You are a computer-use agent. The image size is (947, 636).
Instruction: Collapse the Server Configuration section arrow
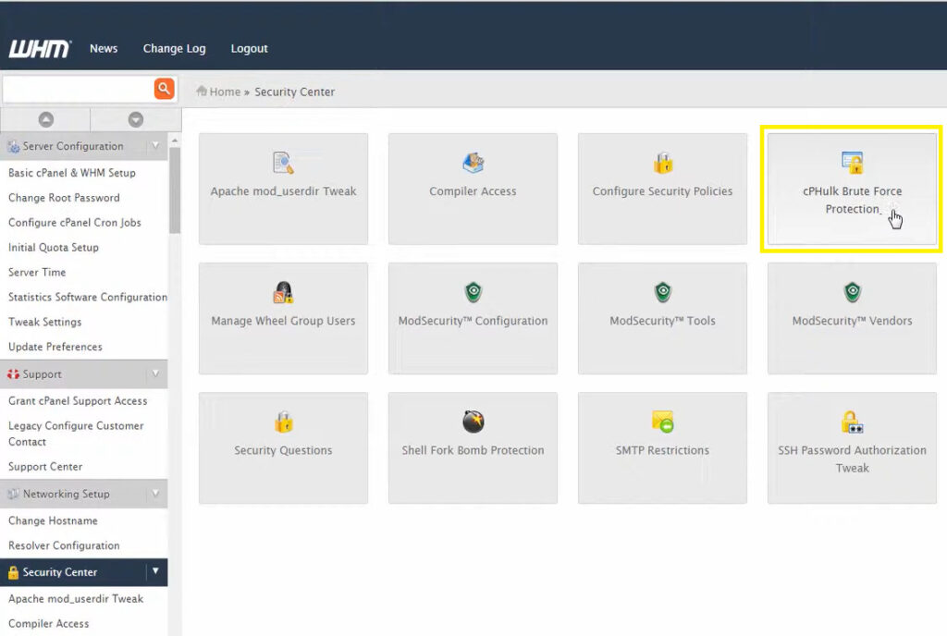coord(155,146)
